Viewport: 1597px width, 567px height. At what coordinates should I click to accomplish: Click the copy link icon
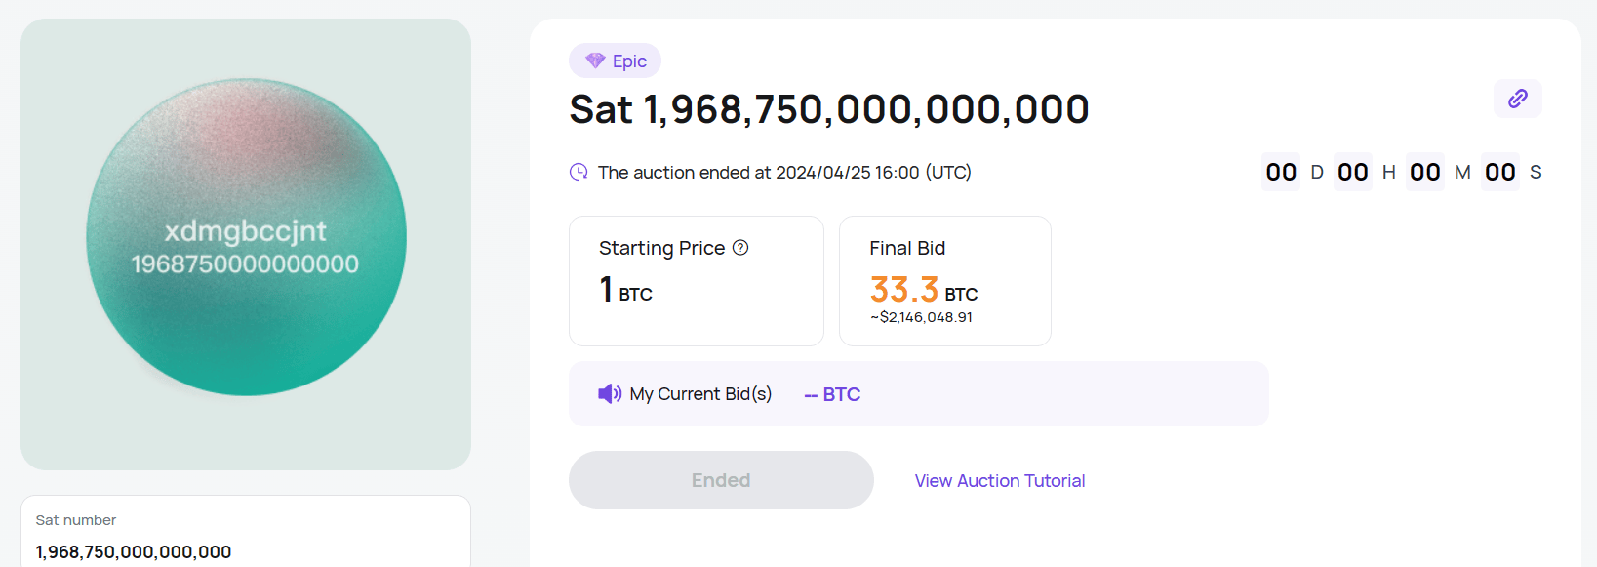click(x=1517, y=99)
